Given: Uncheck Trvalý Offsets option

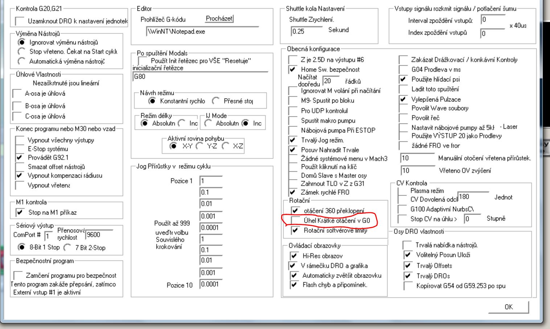Looking at the screenshot, I should 408,266.
